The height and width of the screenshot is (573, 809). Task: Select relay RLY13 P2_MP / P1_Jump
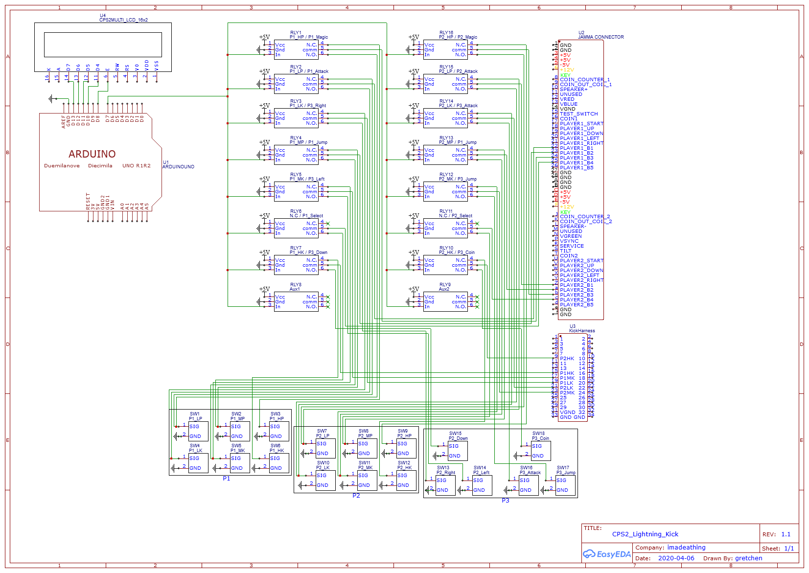coord(445,155)
